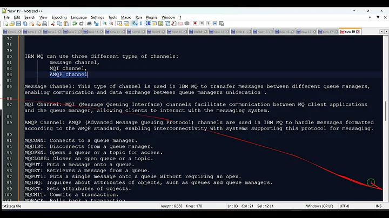This screenshot has height=218, width=389.
Task: Click the 'MQPUT: Puts a message onto a queue.' line
Action: pyautogui.click(x=79, y=165)
